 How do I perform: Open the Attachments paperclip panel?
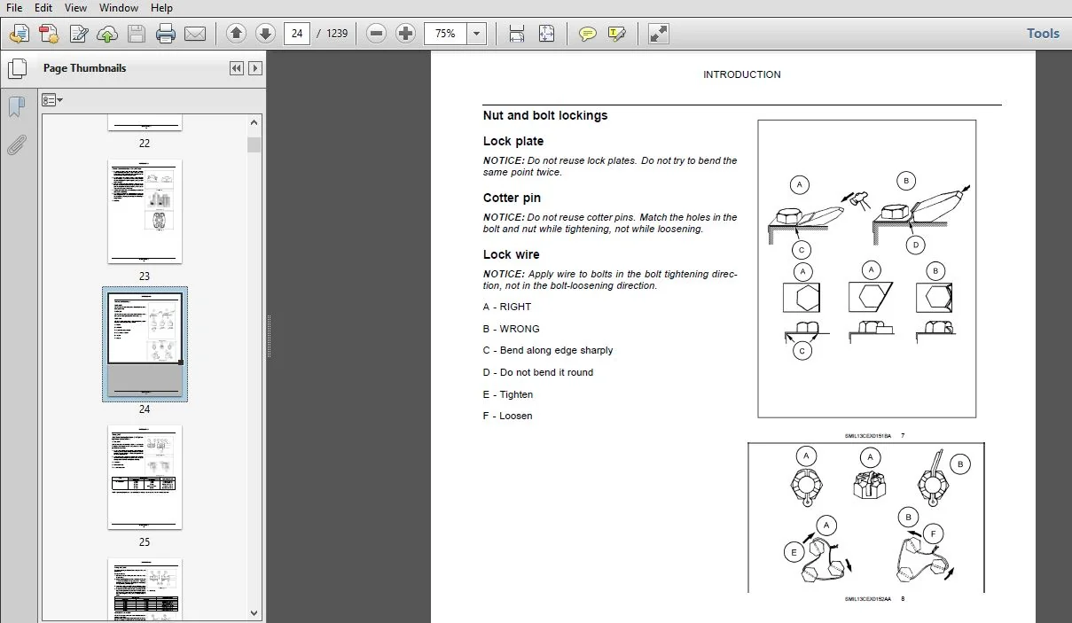pyautogui.click(x=16, y=145)
